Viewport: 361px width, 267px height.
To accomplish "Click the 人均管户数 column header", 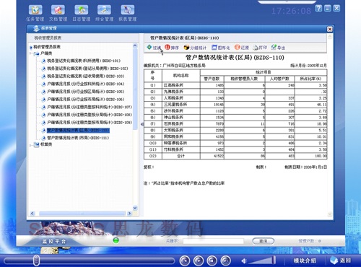I will tap(279, 79).
